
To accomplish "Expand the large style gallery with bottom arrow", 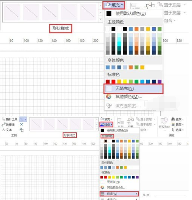I will coord(101,19).
